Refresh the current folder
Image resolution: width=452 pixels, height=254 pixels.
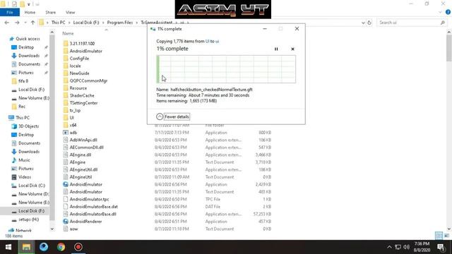point(369,23)
